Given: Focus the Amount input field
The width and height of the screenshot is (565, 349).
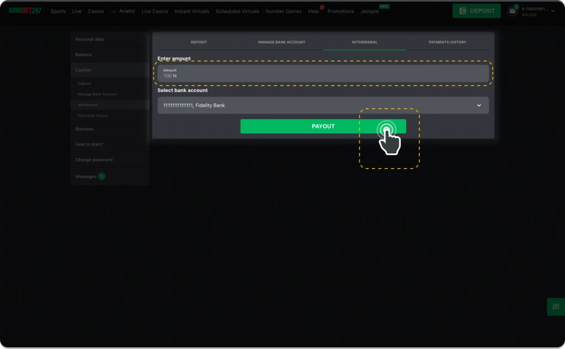Looking at the screenshot, I should point(323,73).
